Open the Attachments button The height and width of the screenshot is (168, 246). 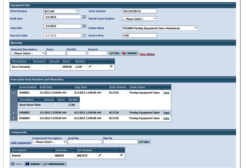[55, 164]
